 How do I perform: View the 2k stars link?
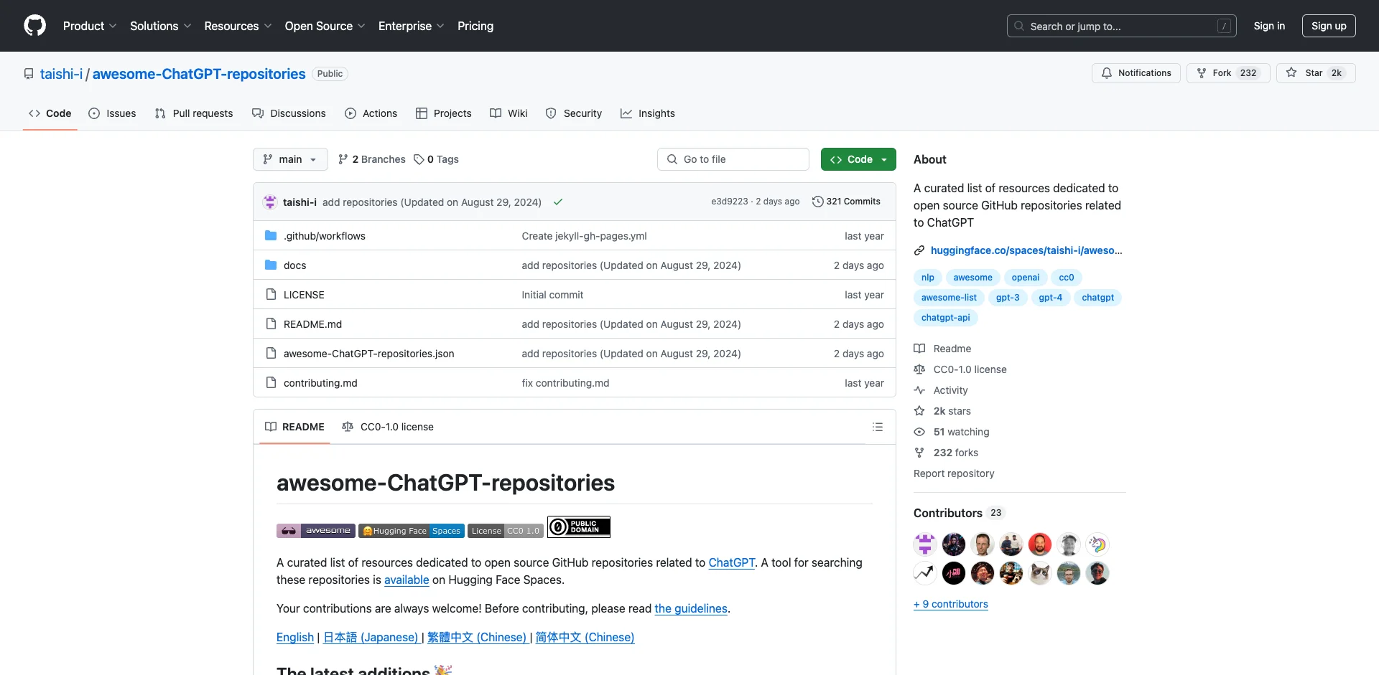(942, 411)
